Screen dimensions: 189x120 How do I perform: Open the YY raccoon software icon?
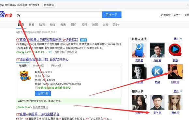click(x=25, y=76)
